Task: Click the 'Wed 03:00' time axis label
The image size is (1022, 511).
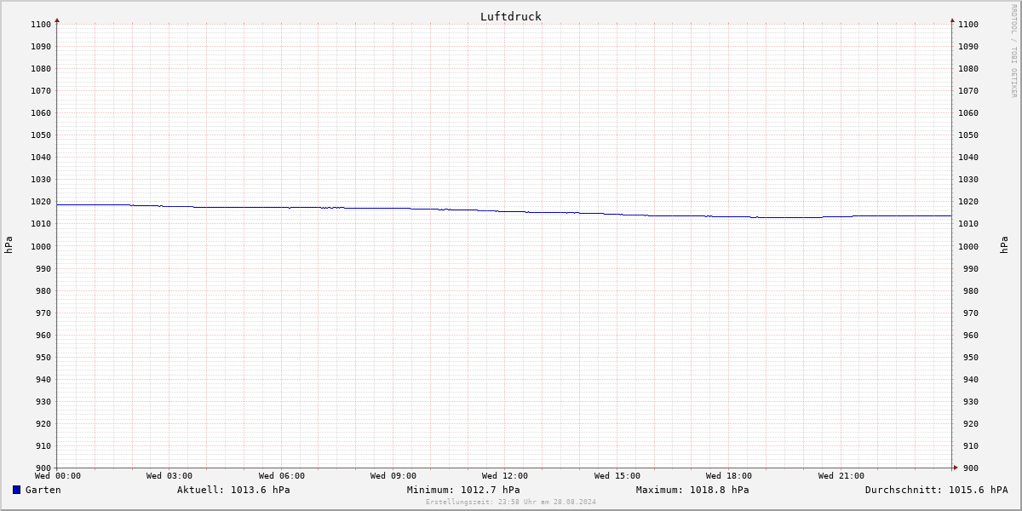Action: tap(169, 476)
